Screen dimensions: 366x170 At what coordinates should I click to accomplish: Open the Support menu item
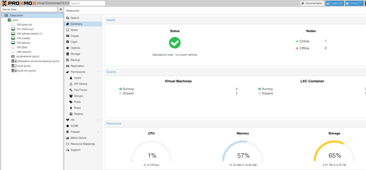click(83, 150)
